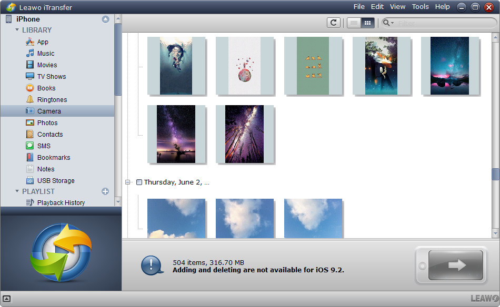Click the photo list vertical scrollbar thumb

495,174
